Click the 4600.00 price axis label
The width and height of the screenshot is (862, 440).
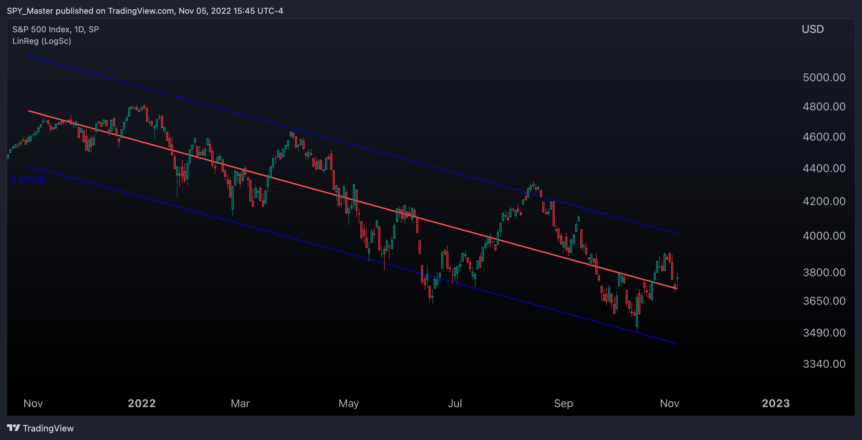824,137
